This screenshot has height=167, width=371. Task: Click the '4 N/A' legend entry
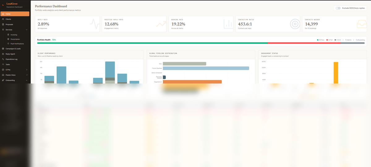pos(338,40)
